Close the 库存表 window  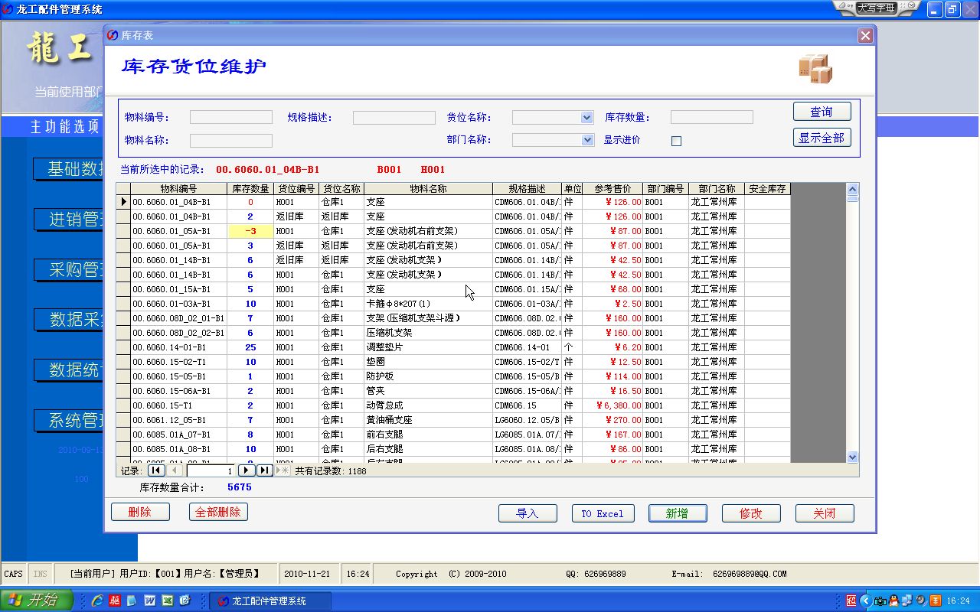(x=865, y=36)
